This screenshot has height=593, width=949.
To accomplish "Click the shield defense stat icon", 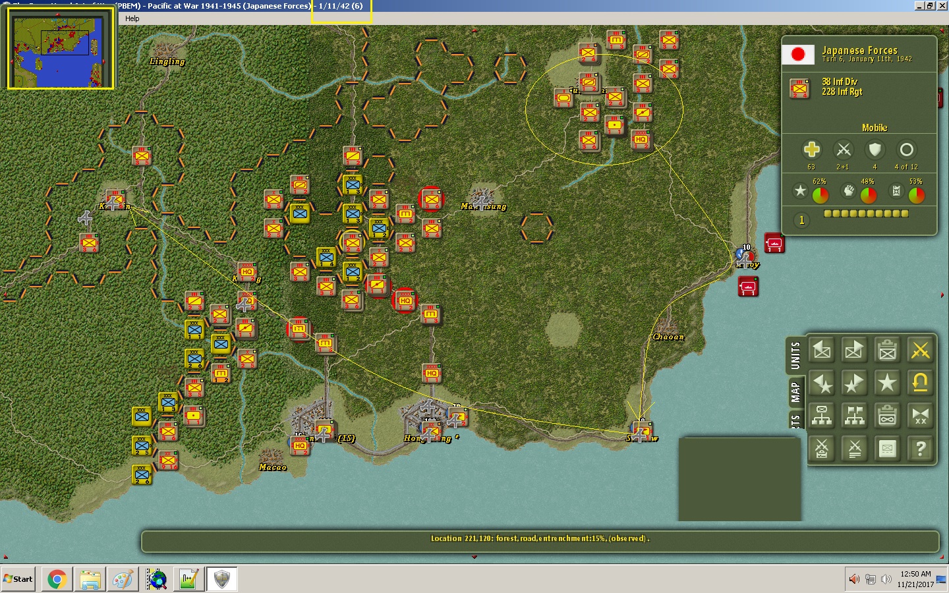I will click(x=875, y=150).
